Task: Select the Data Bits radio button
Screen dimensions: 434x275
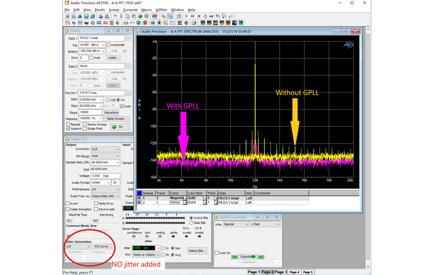Action: click(191, 223)
